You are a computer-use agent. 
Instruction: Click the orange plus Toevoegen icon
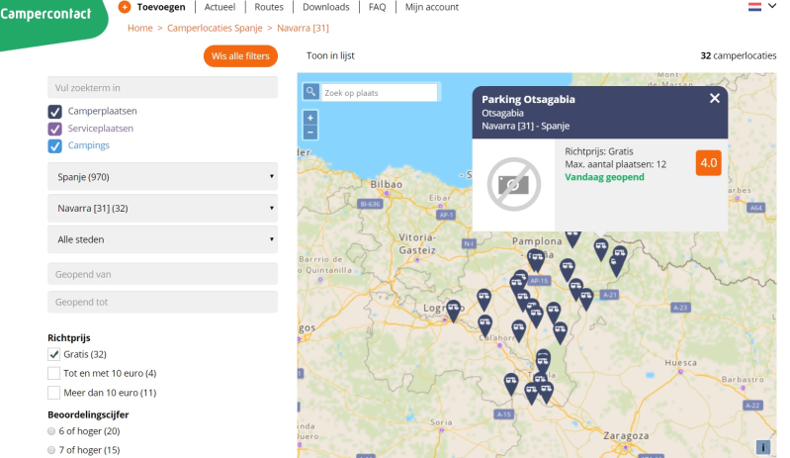tap(124, 7)
